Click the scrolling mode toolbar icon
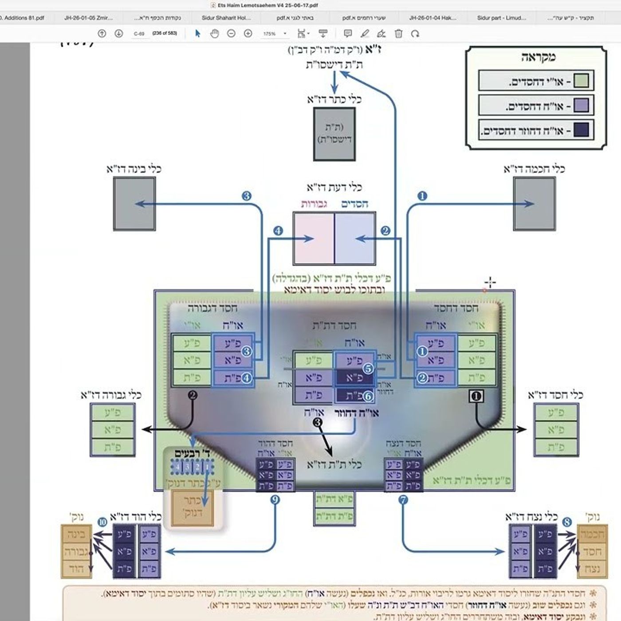621x621 pixels. tap(323, 34)
